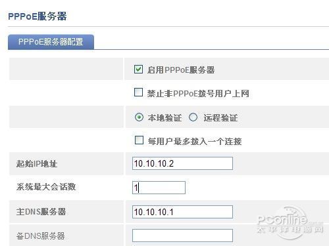This screenshot has height=246, width=329.
Task: Click the 系统最大会话数 row label
Action: tap(46, 187)
